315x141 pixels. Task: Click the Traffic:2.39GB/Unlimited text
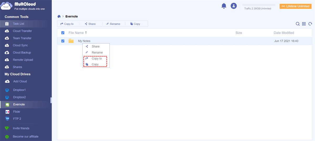point(258,9)
